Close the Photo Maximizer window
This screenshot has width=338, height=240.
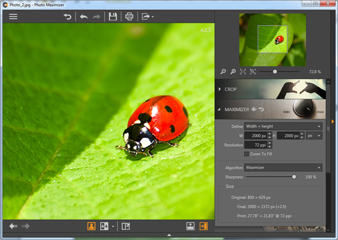[328, 4]
